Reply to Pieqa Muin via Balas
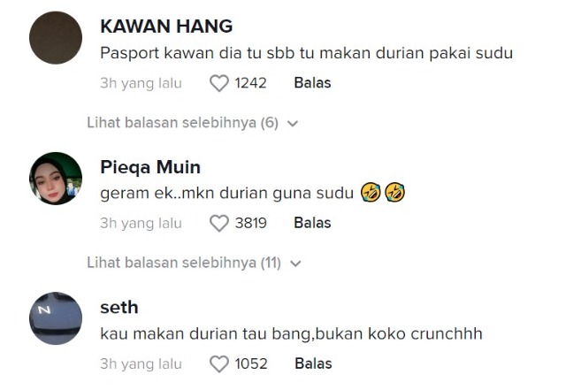Viewport: 581px width, 390px height. (312, 224)
